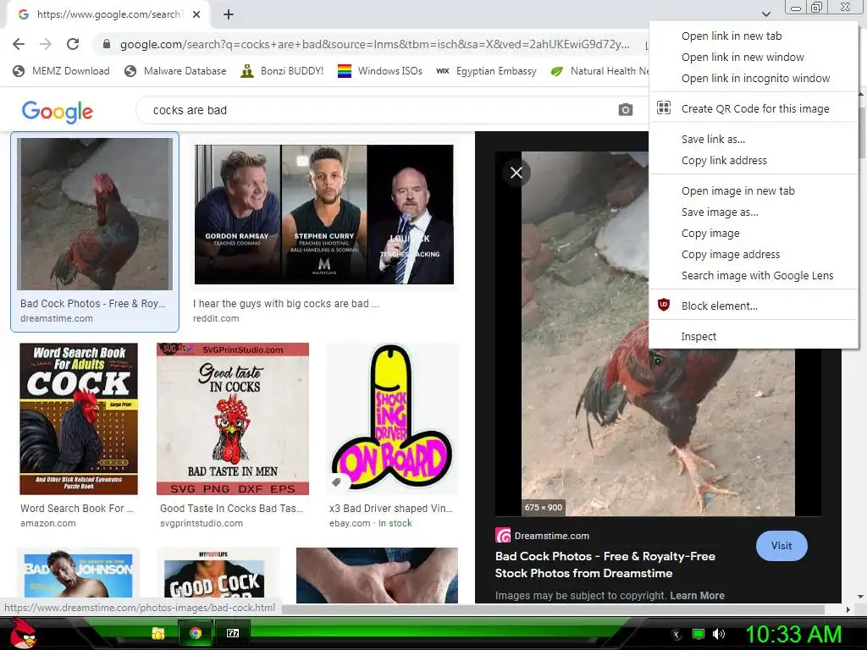Select Create QR Code for this image
Viewport: 867px width, 650px height.
754,109
